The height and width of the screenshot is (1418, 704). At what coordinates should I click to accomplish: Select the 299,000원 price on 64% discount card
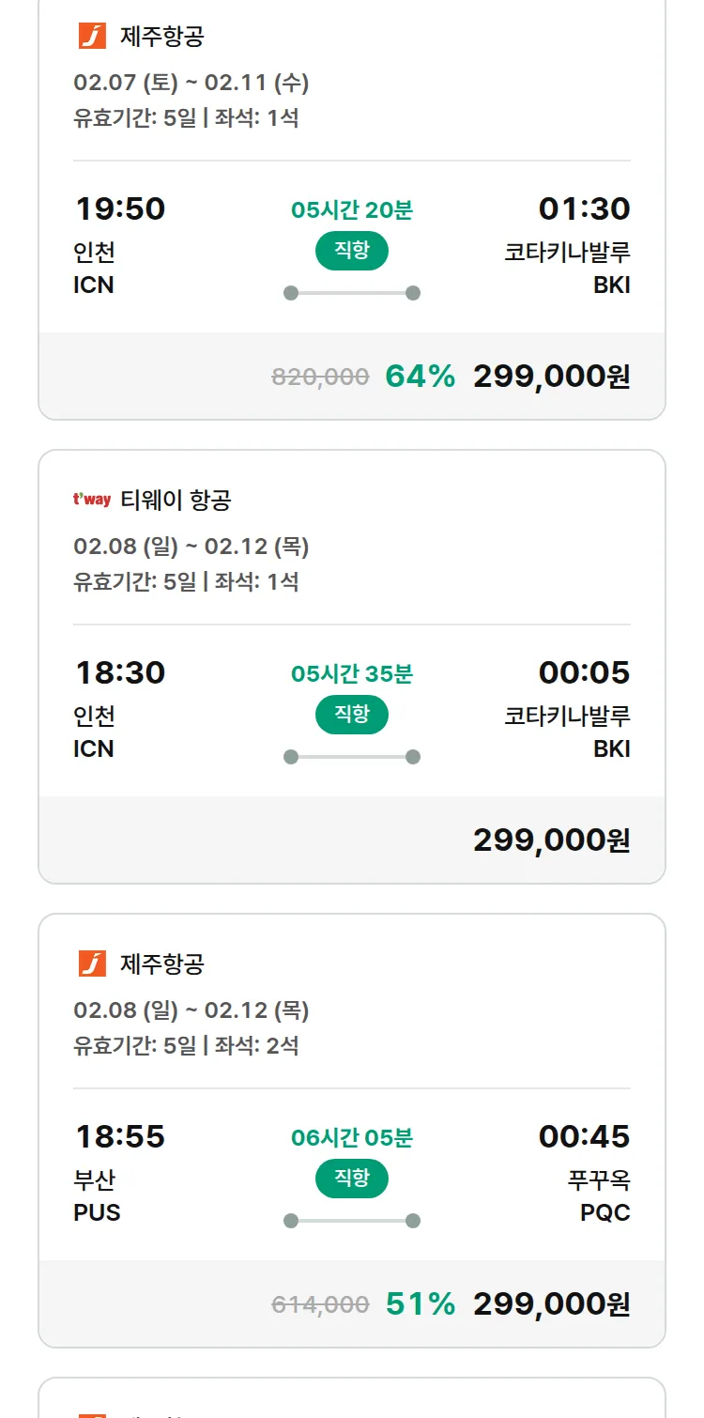551,377
